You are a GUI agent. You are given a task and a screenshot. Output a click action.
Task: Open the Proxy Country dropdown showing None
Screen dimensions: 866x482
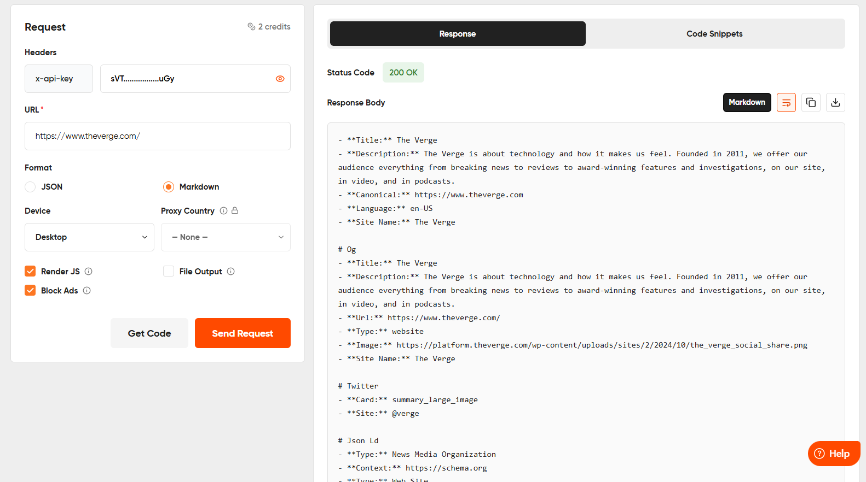[226, 237]
